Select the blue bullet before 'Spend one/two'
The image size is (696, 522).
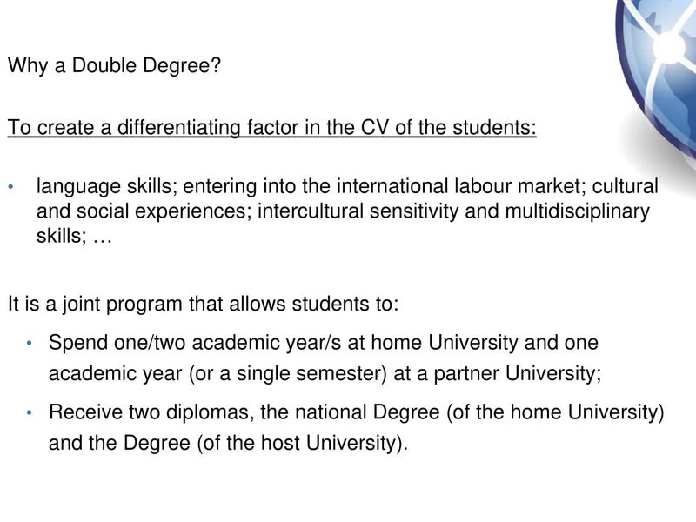coord(30,343)
